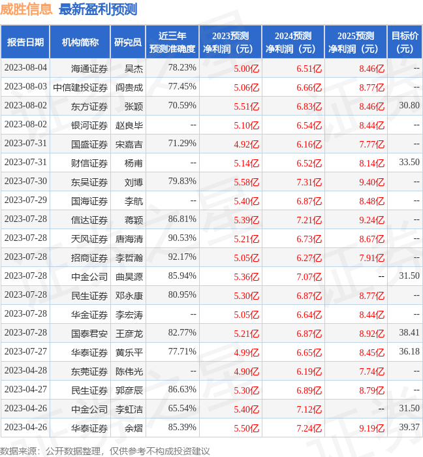Viewport: 423px width, 457px height.
Task: Click the date cell 2023-07-29
Action: point(25,200)
